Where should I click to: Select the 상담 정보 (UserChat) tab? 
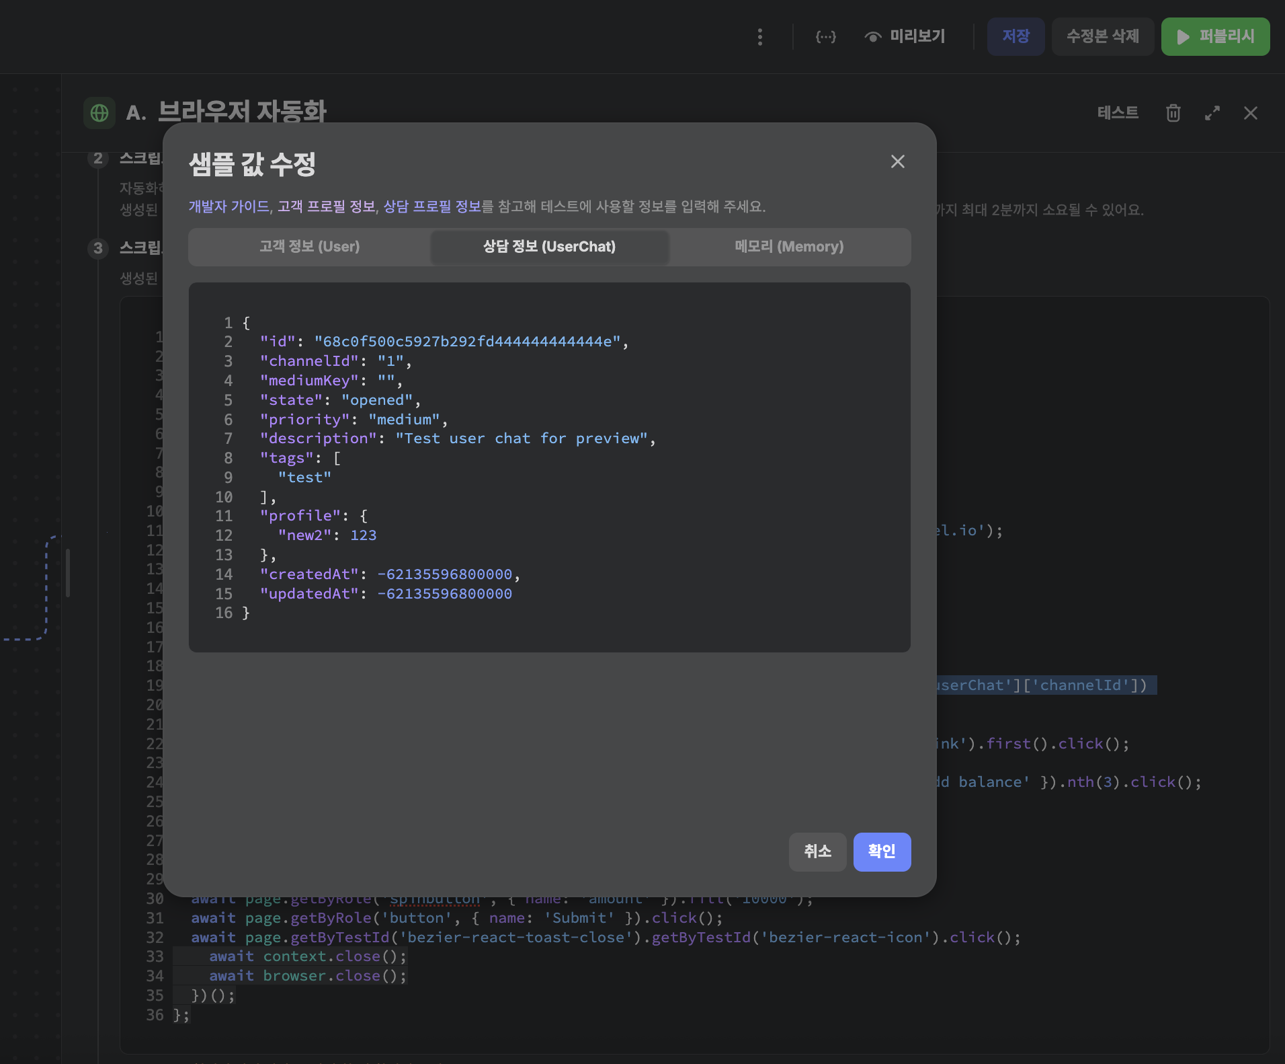549,247
